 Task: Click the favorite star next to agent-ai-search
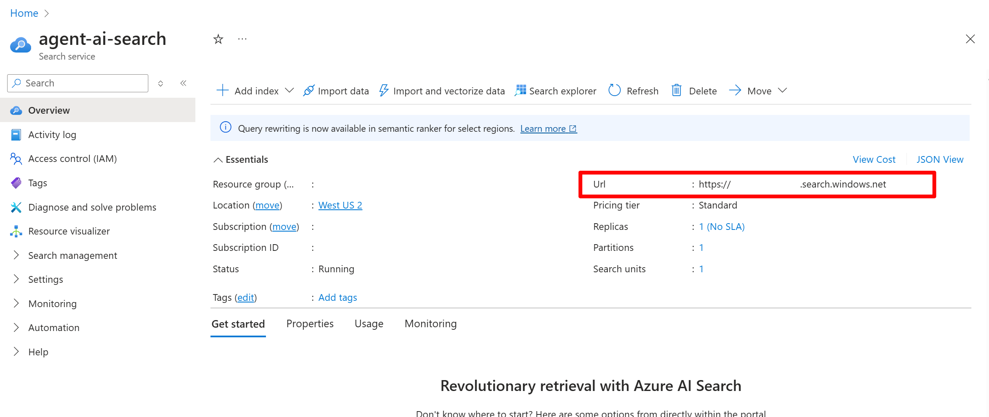218,39
